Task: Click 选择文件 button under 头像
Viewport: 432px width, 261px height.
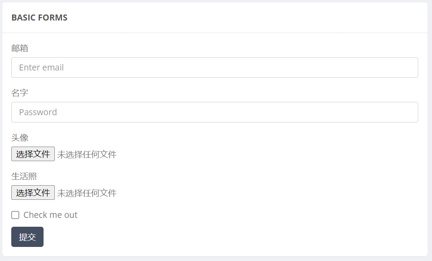Action: (33, 154)
